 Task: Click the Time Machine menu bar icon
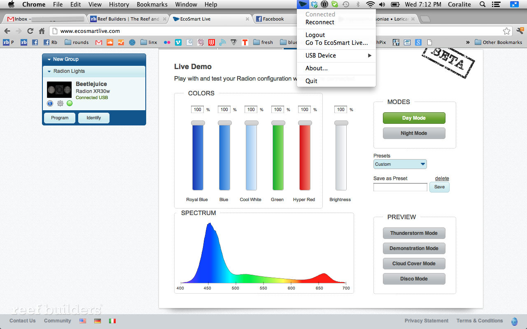(x=346, y=5)
